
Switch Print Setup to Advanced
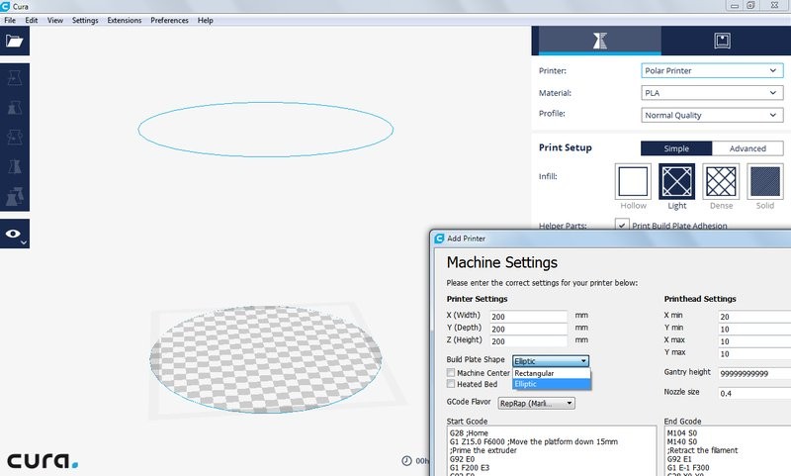coord(747,148)
